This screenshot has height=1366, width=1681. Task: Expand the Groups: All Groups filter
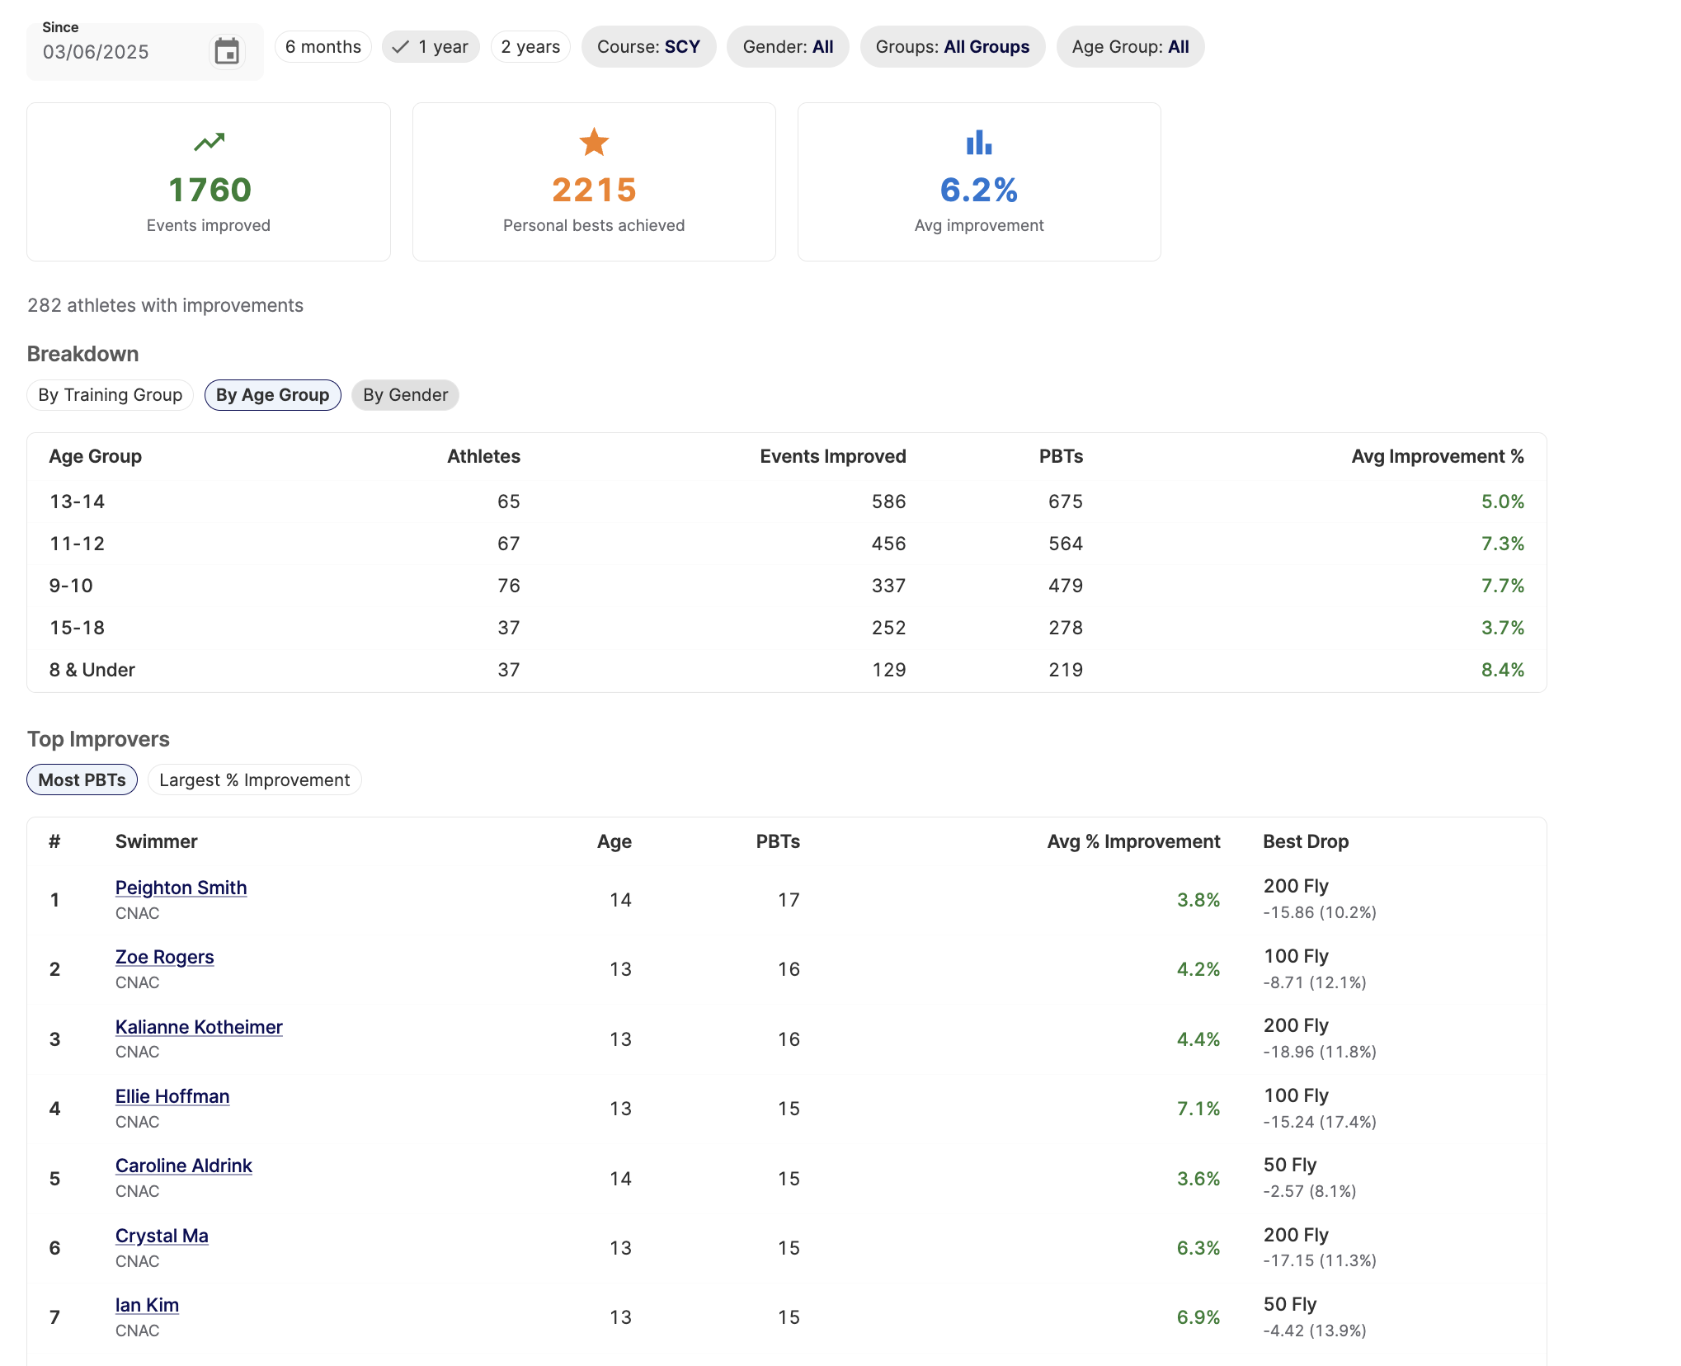click(952, 47)
